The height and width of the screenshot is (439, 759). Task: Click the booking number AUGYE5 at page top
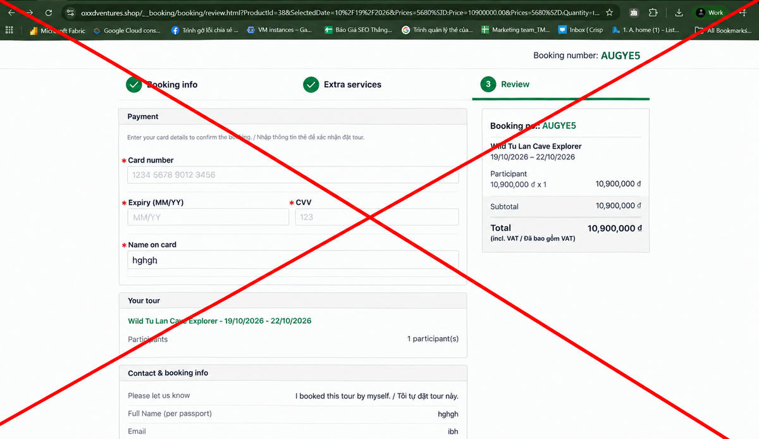tap(620, 56)
